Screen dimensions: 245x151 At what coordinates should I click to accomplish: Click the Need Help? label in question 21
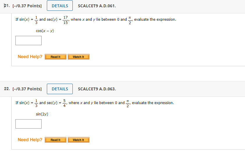point(30,57)
